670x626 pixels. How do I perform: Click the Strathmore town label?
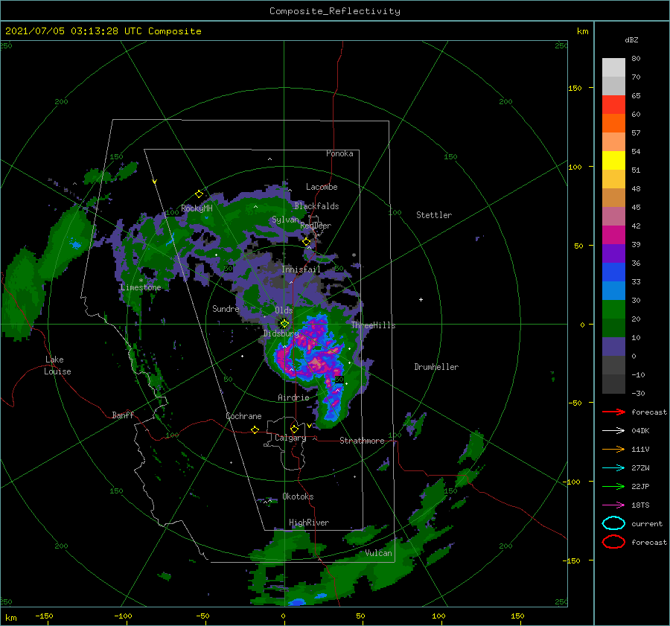point(362,441)
